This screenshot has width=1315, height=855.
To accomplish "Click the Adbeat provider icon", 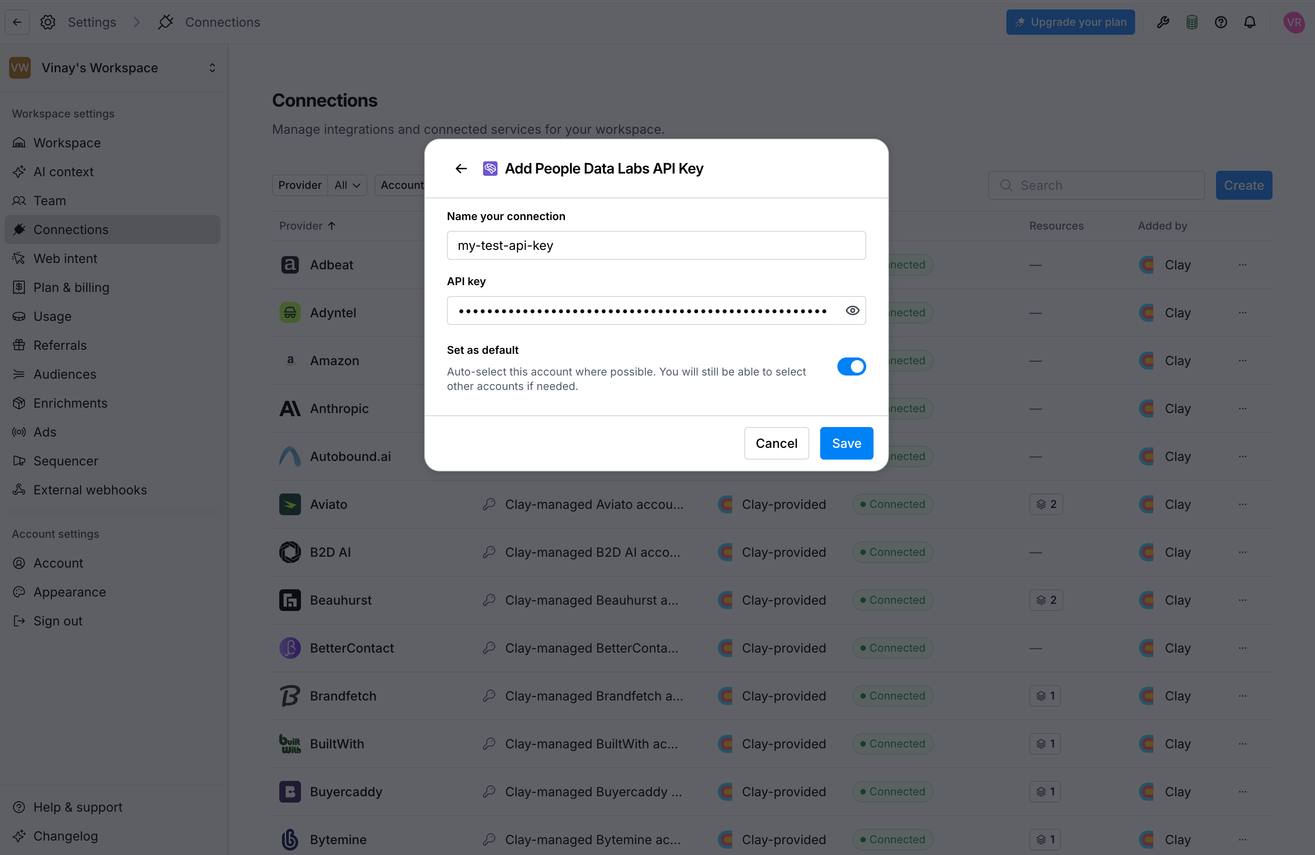I will point(290,265).
